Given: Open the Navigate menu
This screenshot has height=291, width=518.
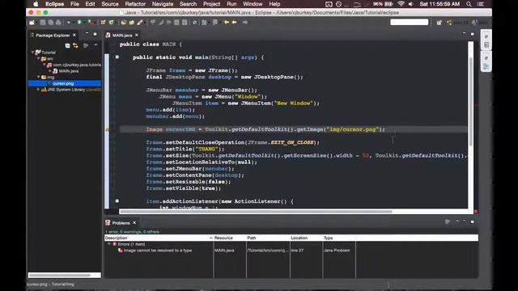Looking at the screenshot, I should 163,4.
